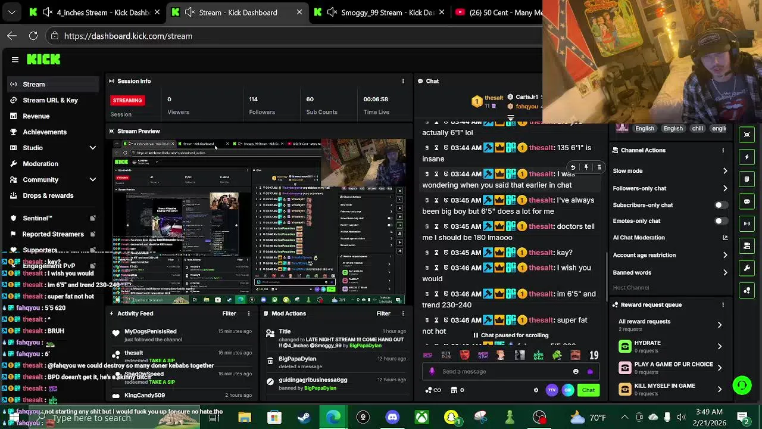The image size is (762, 429).
Task: Reload the dashboard page
Action: pyautogui.click(x=33, y=36)
